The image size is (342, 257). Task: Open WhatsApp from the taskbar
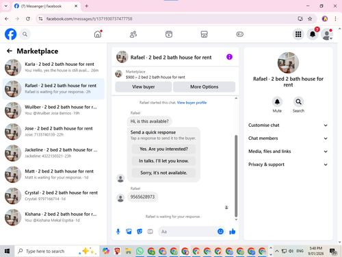(x=140, y=252)
